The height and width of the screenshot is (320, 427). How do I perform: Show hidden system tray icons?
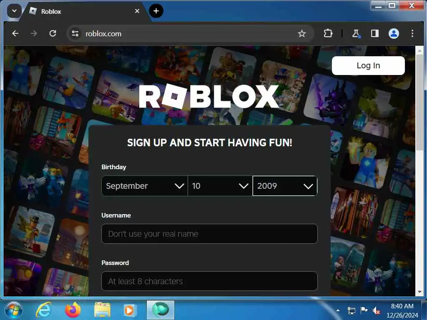338,310
